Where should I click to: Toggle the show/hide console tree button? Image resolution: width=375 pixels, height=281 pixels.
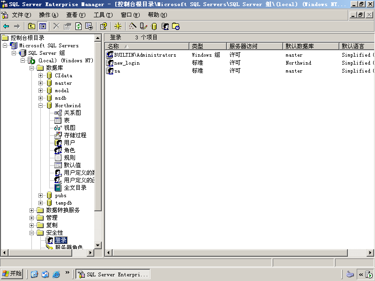(43, 26)
